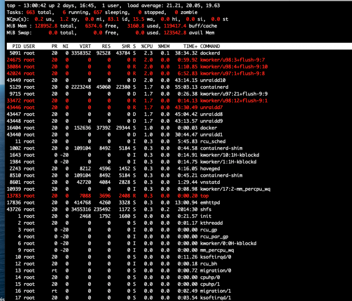Click the rcu_par_gp command
The width and height of the screenshot is (352, 301).
pyautogui.click(x=214, y=237)
